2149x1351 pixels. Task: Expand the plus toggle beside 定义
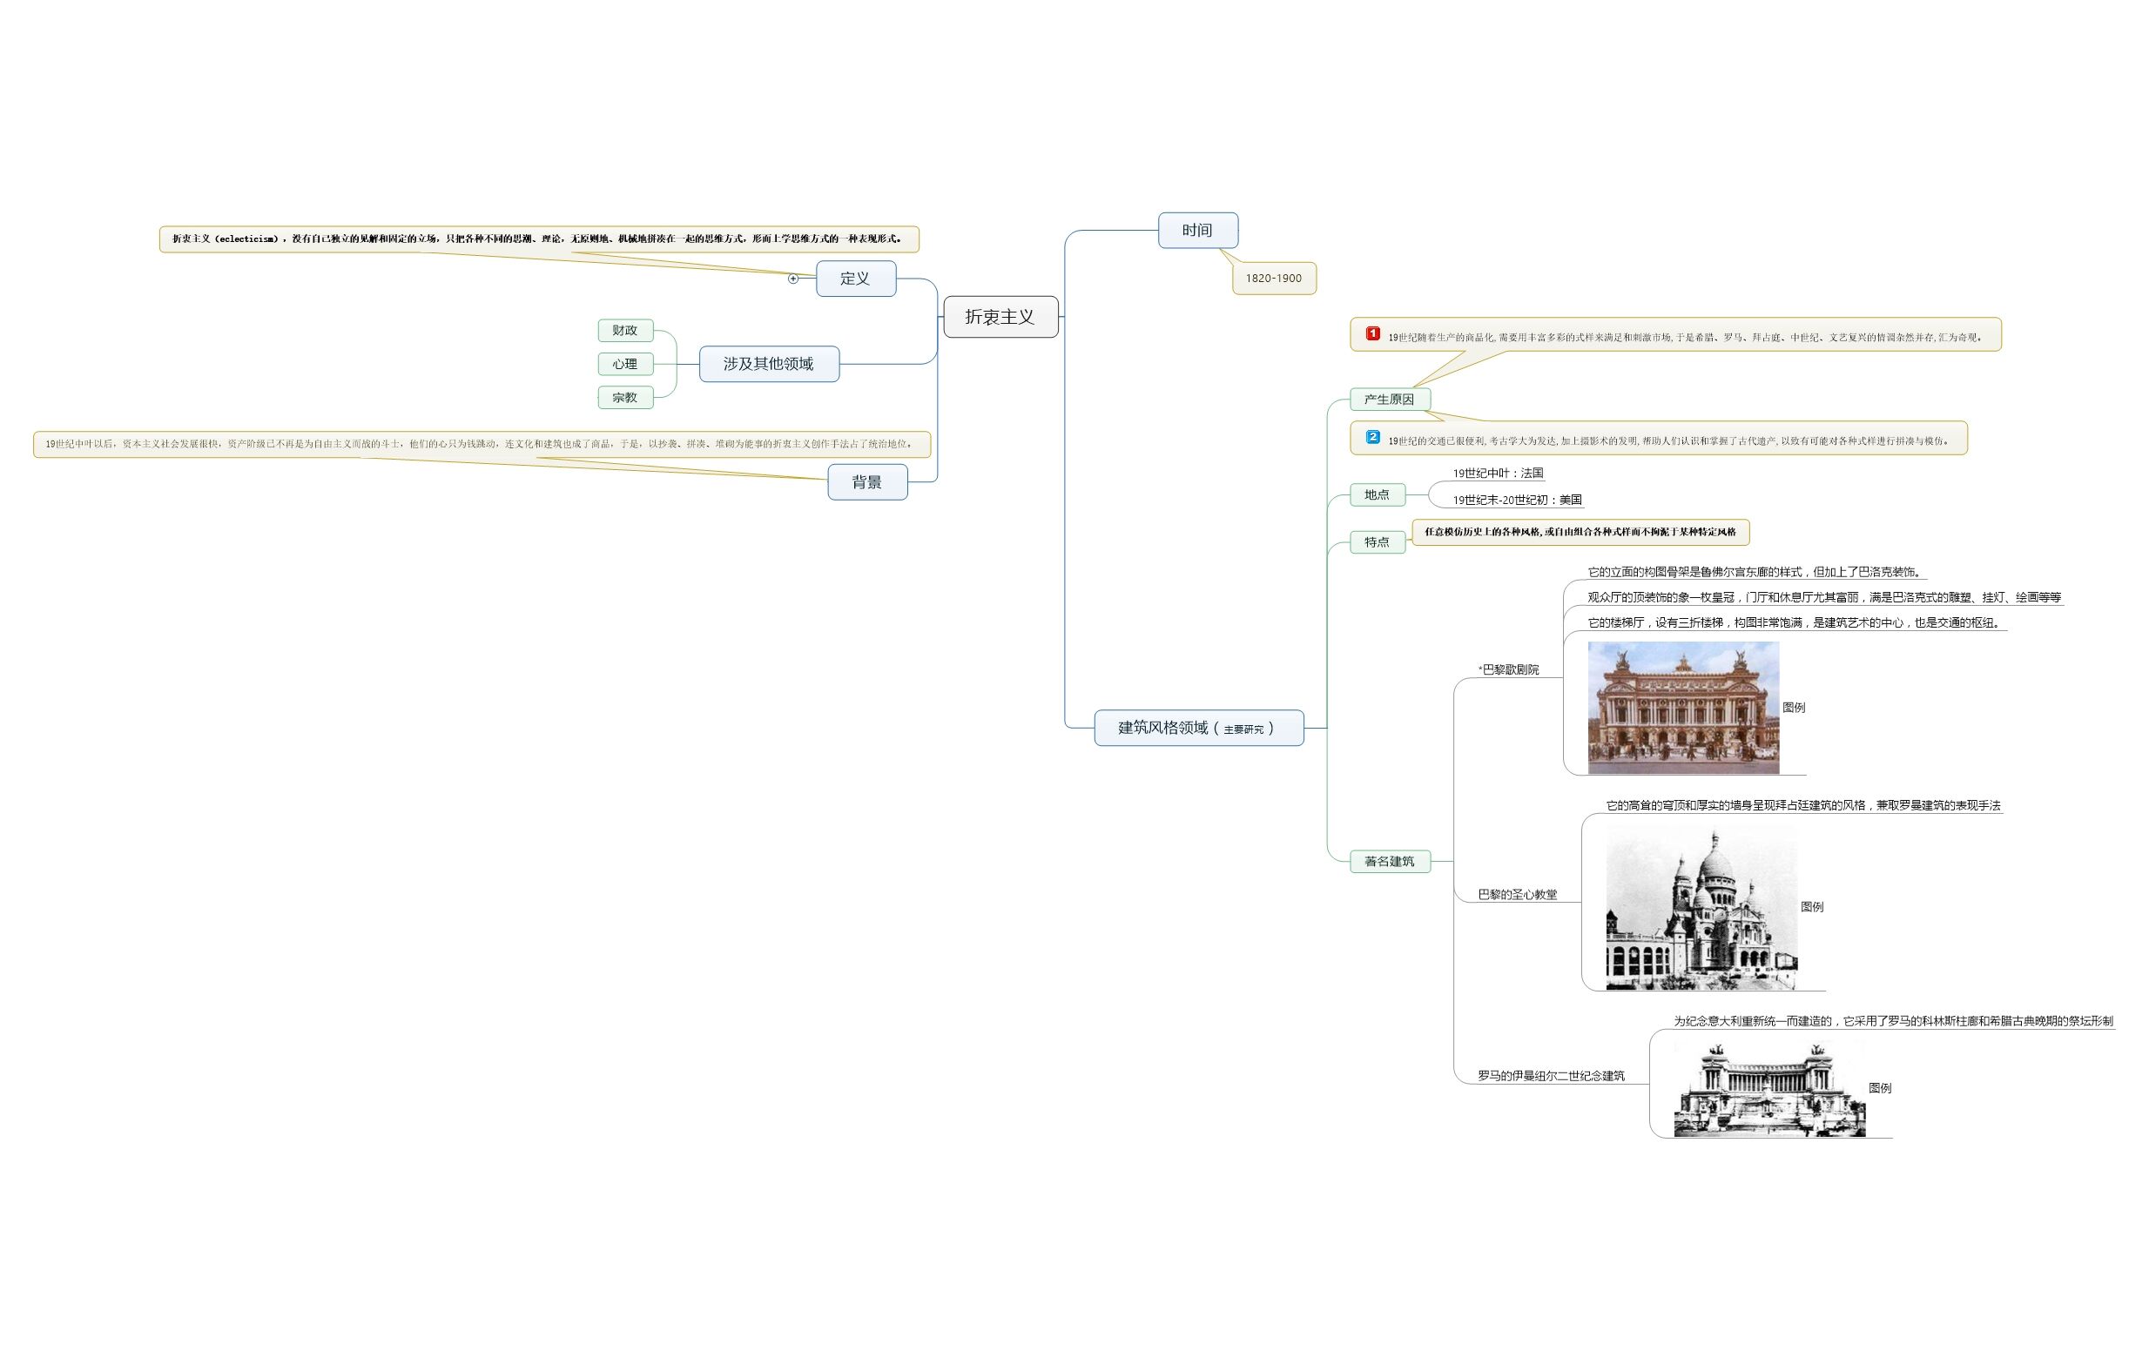(x=792, y=279)
